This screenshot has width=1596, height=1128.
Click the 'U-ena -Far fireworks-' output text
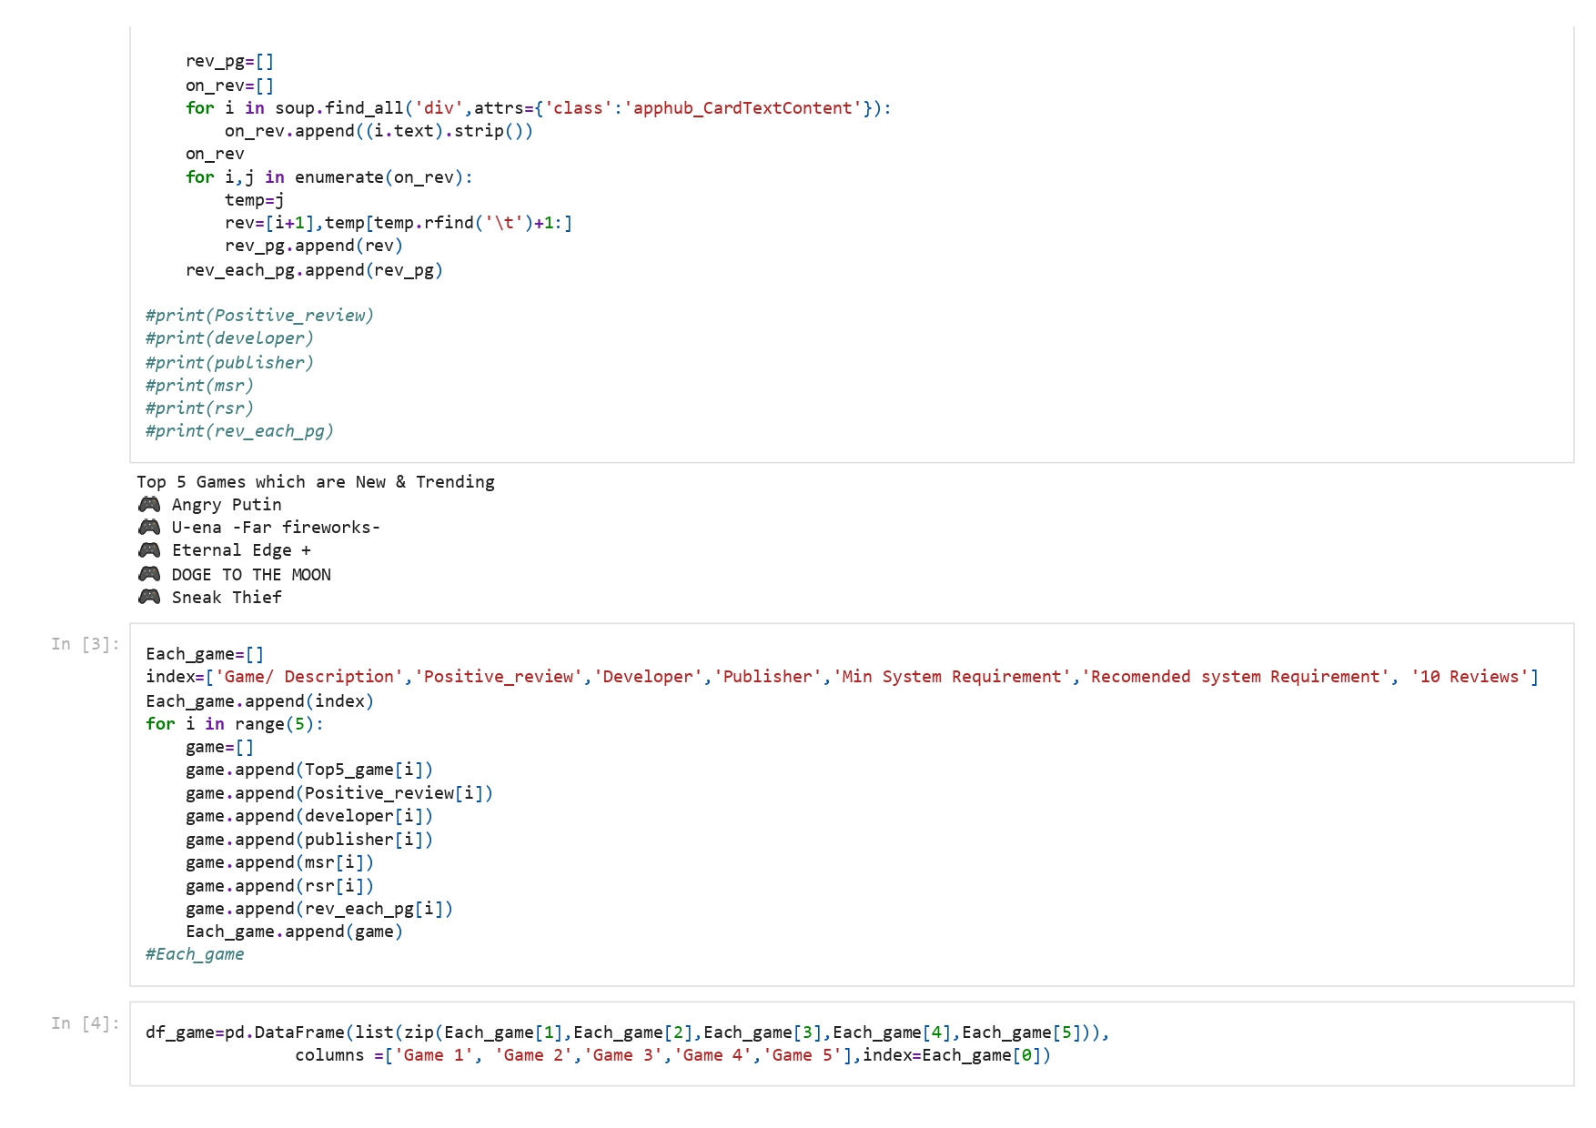coord(276,528)
